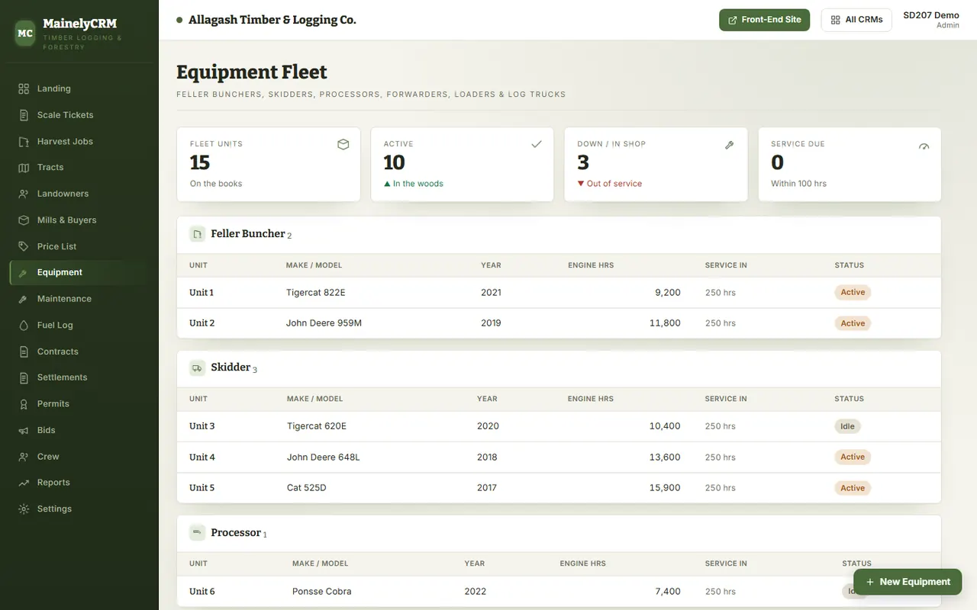Click the Settings gear icon
The width and height of the screenshot is (977, 610).
(x=24, y=509)
